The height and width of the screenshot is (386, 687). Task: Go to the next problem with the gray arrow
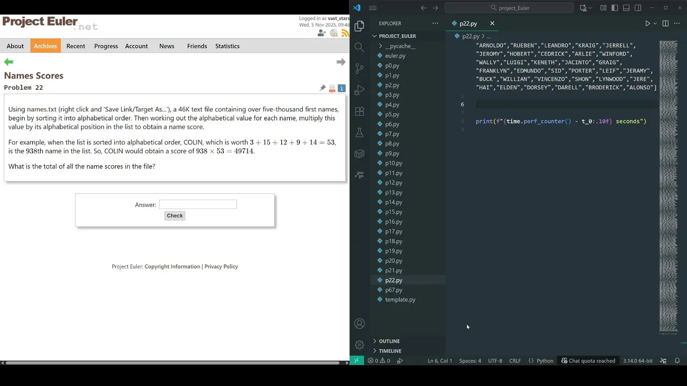(x=341, y=62)
